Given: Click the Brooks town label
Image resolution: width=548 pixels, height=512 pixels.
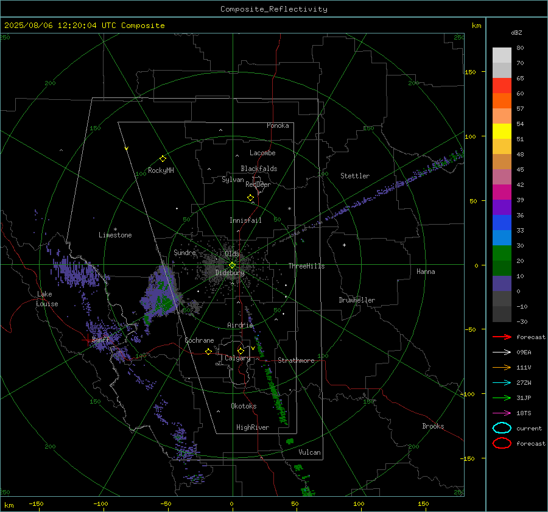Looking at the screenshot, I should tap(433, 426).
